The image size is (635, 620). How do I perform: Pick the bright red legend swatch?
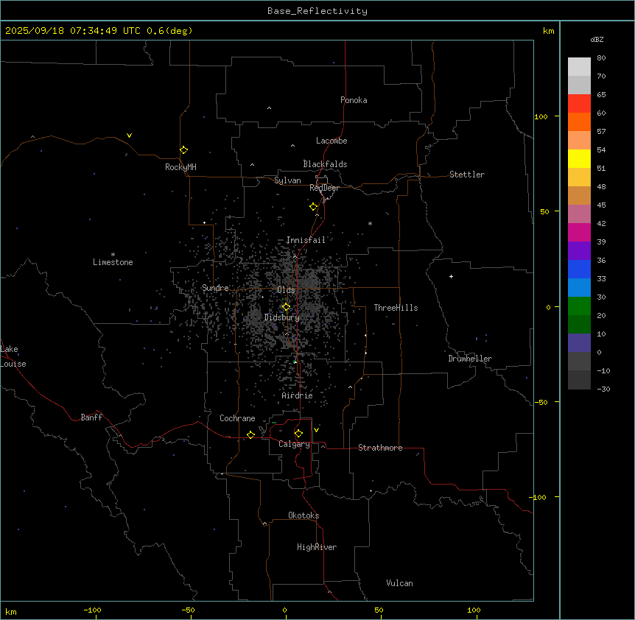tap(579, 103)
